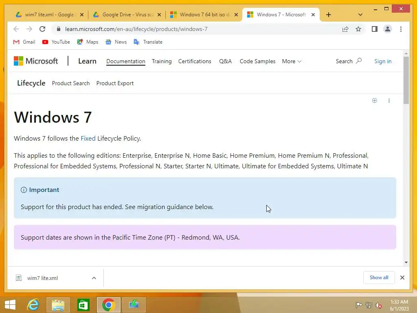Click Chrome icon in taskbar
Viewport: 417px width, 313px height.
click(108, 305)
